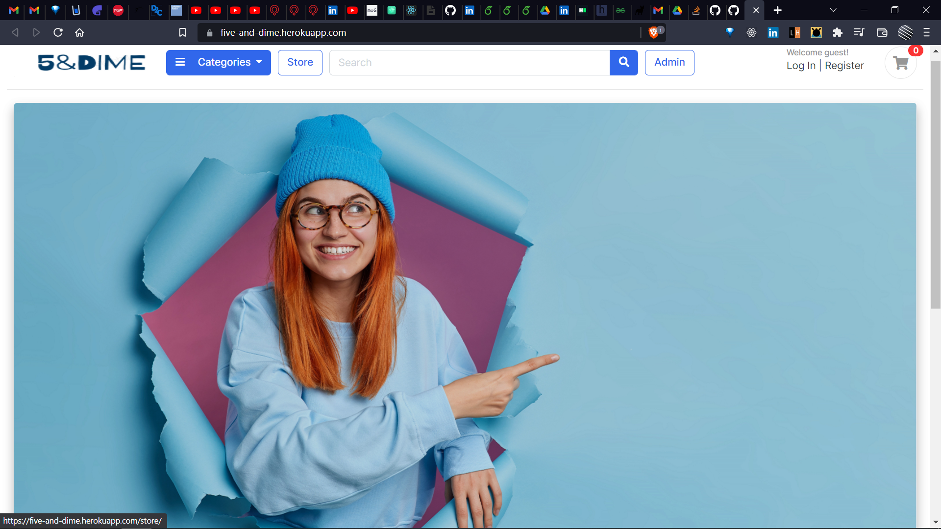Click the Log In link
The image size is (941, 529).
(x=801, y=66)
